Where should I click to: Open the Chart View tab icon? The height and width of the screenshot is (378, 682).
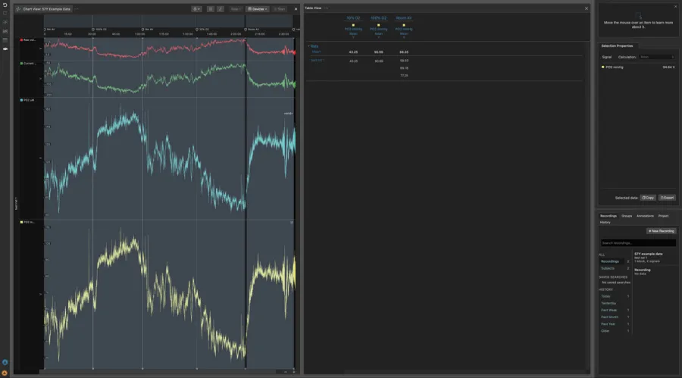[x=18, y=8]
